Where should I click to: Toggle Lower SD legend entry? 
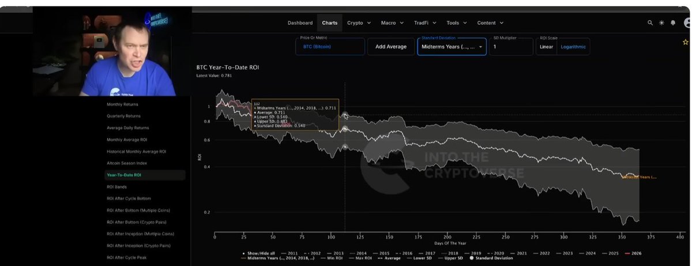coord(420,258)
